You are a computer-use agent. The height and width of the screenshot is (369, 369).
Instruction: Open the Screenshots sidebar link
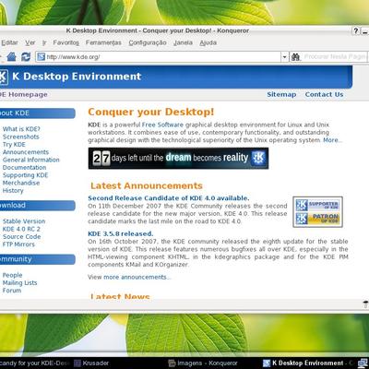coord(21,137)
